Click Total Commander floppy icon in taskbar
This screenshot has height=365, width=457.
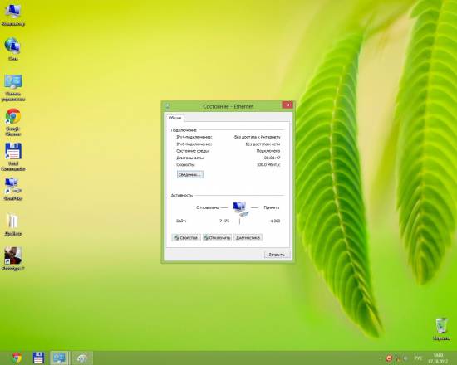tap(38, 358)
